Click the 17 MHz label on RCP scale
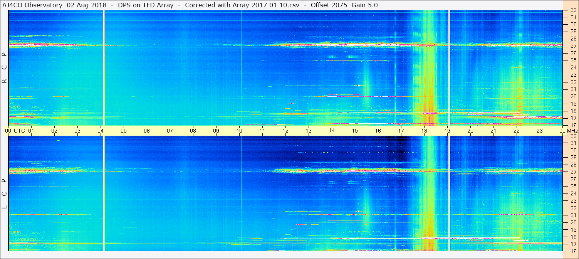The width and height of the screenshot is (579, 259). click(x=573, y=118)
